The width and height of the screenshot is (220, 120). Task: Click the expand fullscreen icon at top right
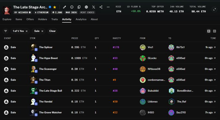[x=214, y=9]
